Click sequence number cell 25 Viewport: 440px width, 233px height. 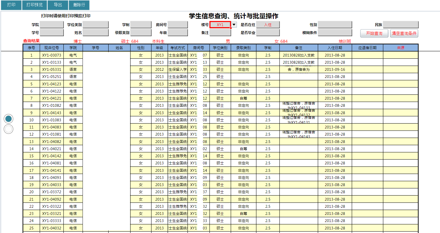pyautogui.click(x=31, y=228)
